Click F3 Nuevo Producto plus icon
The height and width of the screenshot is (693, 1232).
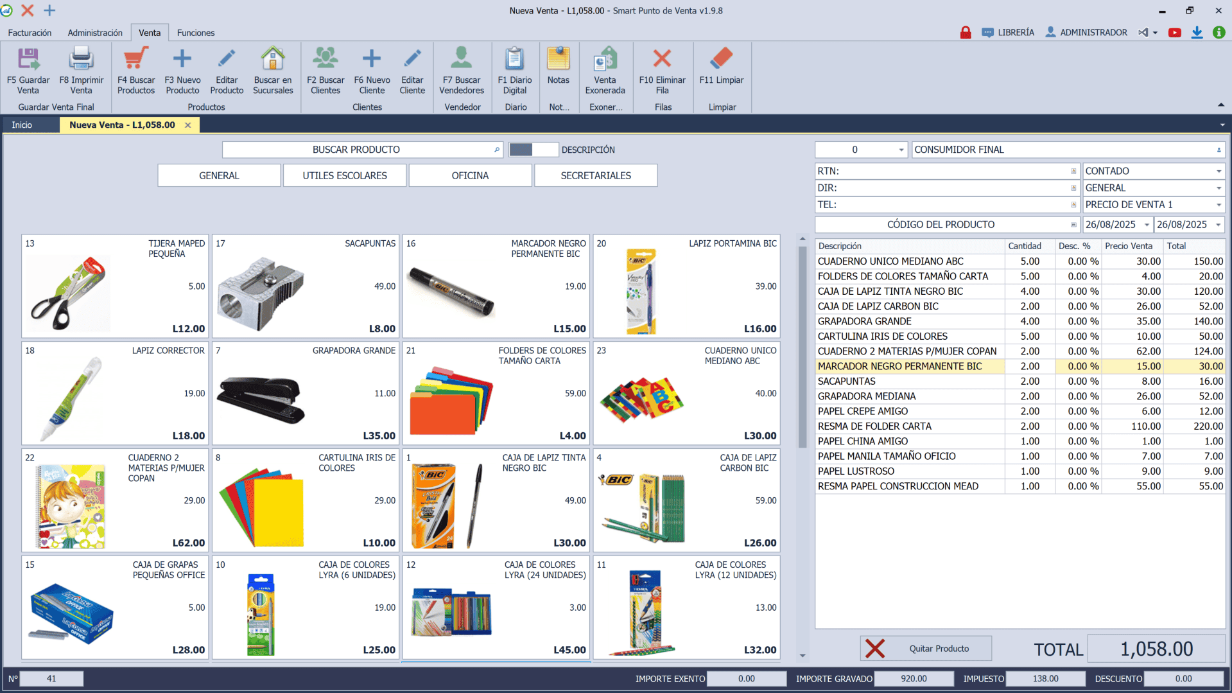tap(182, 58)
